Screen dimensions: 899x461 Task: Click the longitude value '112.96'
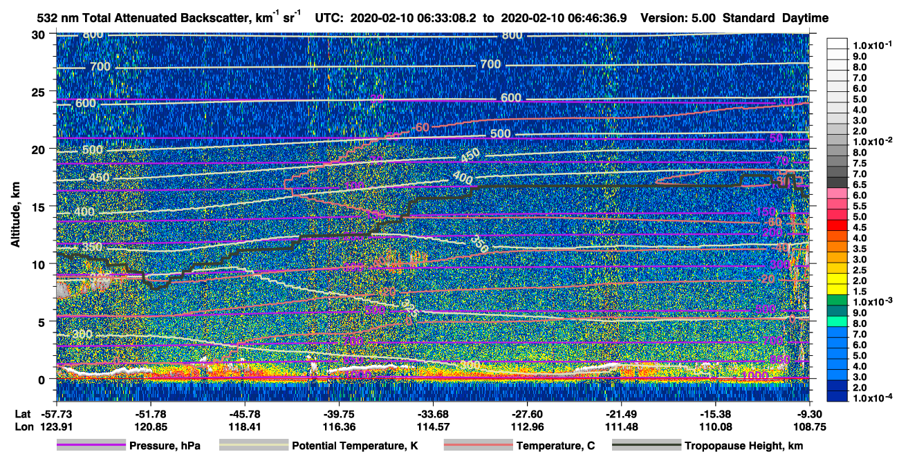click(527, 426)
